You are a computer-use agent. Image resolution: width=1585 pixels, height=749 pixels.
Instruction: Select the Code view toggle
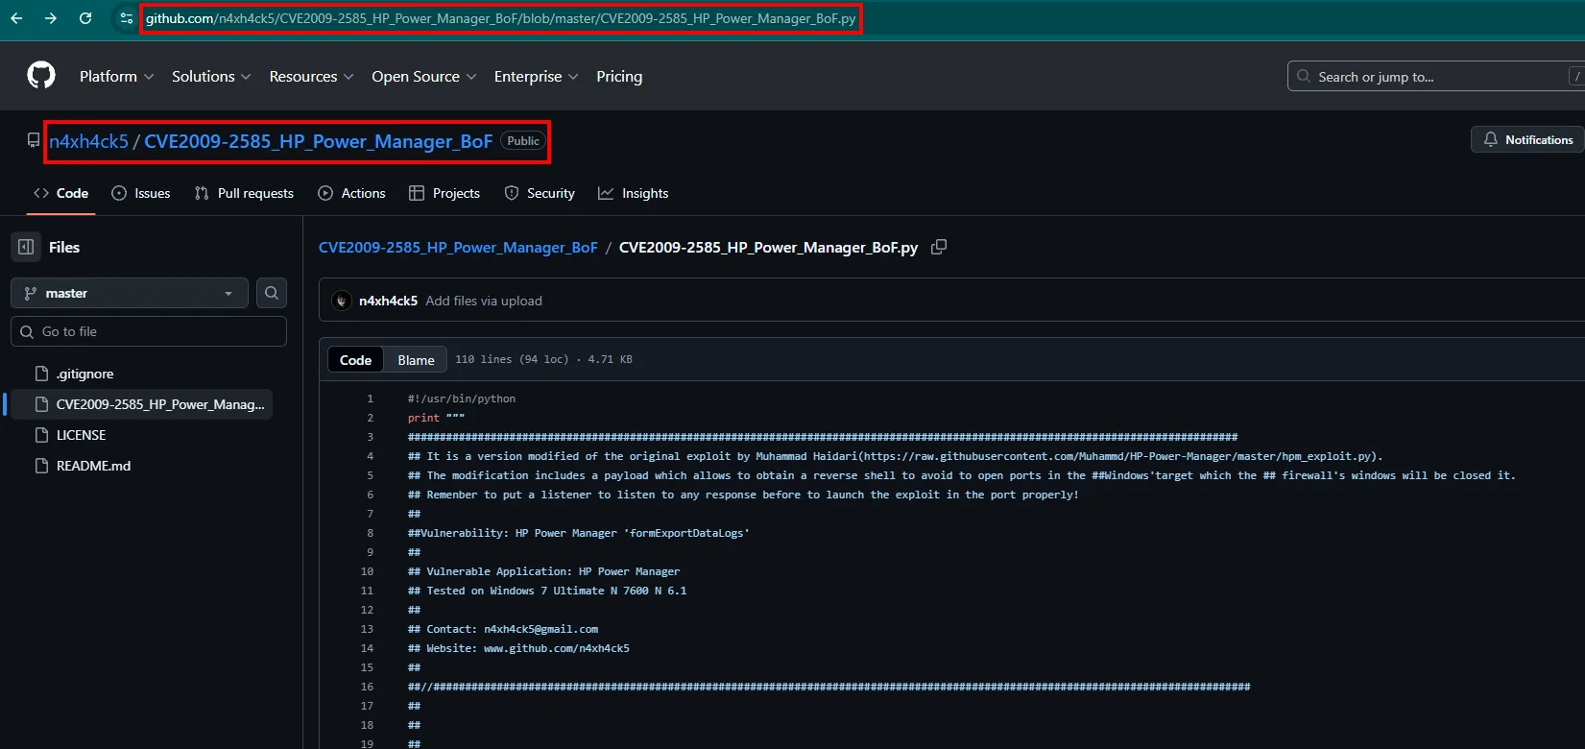tap(355, 360)
